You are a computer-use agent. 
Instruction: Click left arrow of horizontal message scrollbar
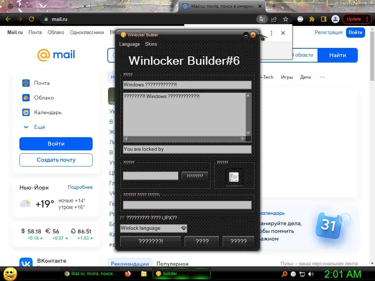coord(126,139)
